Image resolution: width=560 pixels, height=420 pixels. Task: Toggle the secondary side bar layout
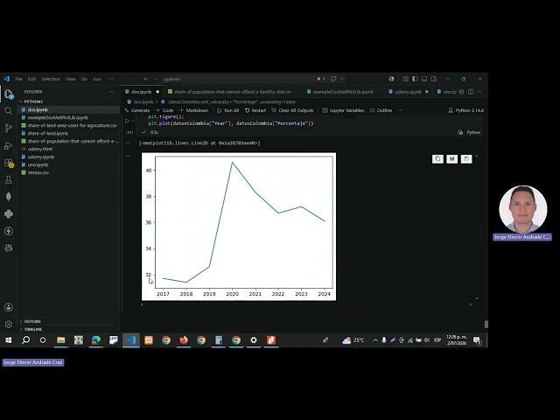pyautogui.click(x=434, y=79)
